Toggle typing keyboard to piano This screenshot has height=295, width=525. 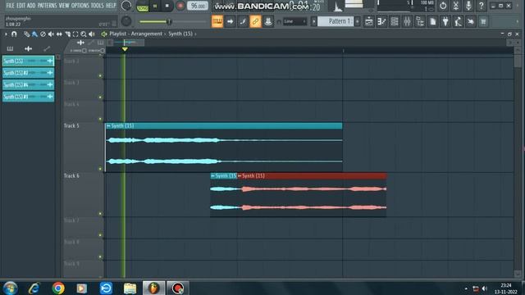click(x=217, y=21)
